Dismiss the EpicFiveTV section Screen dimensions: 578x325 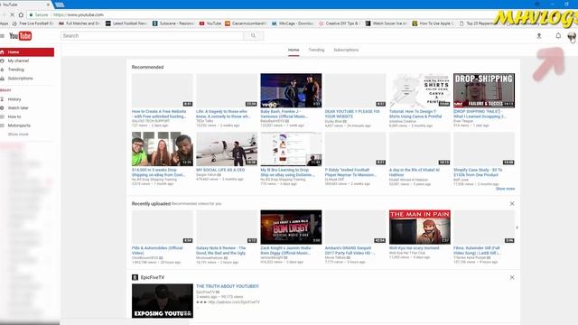tap(512, 277)
